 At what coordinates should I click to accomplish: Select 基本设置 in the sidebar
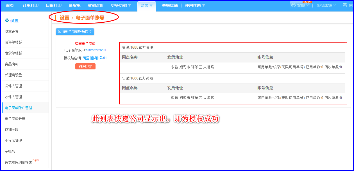coord(25,31)
